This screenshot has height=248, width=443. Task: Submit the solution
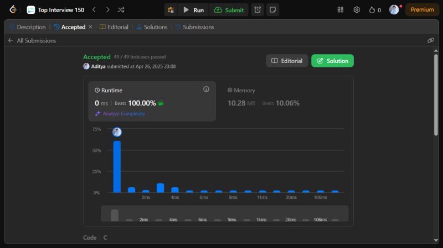click(229, 10)
